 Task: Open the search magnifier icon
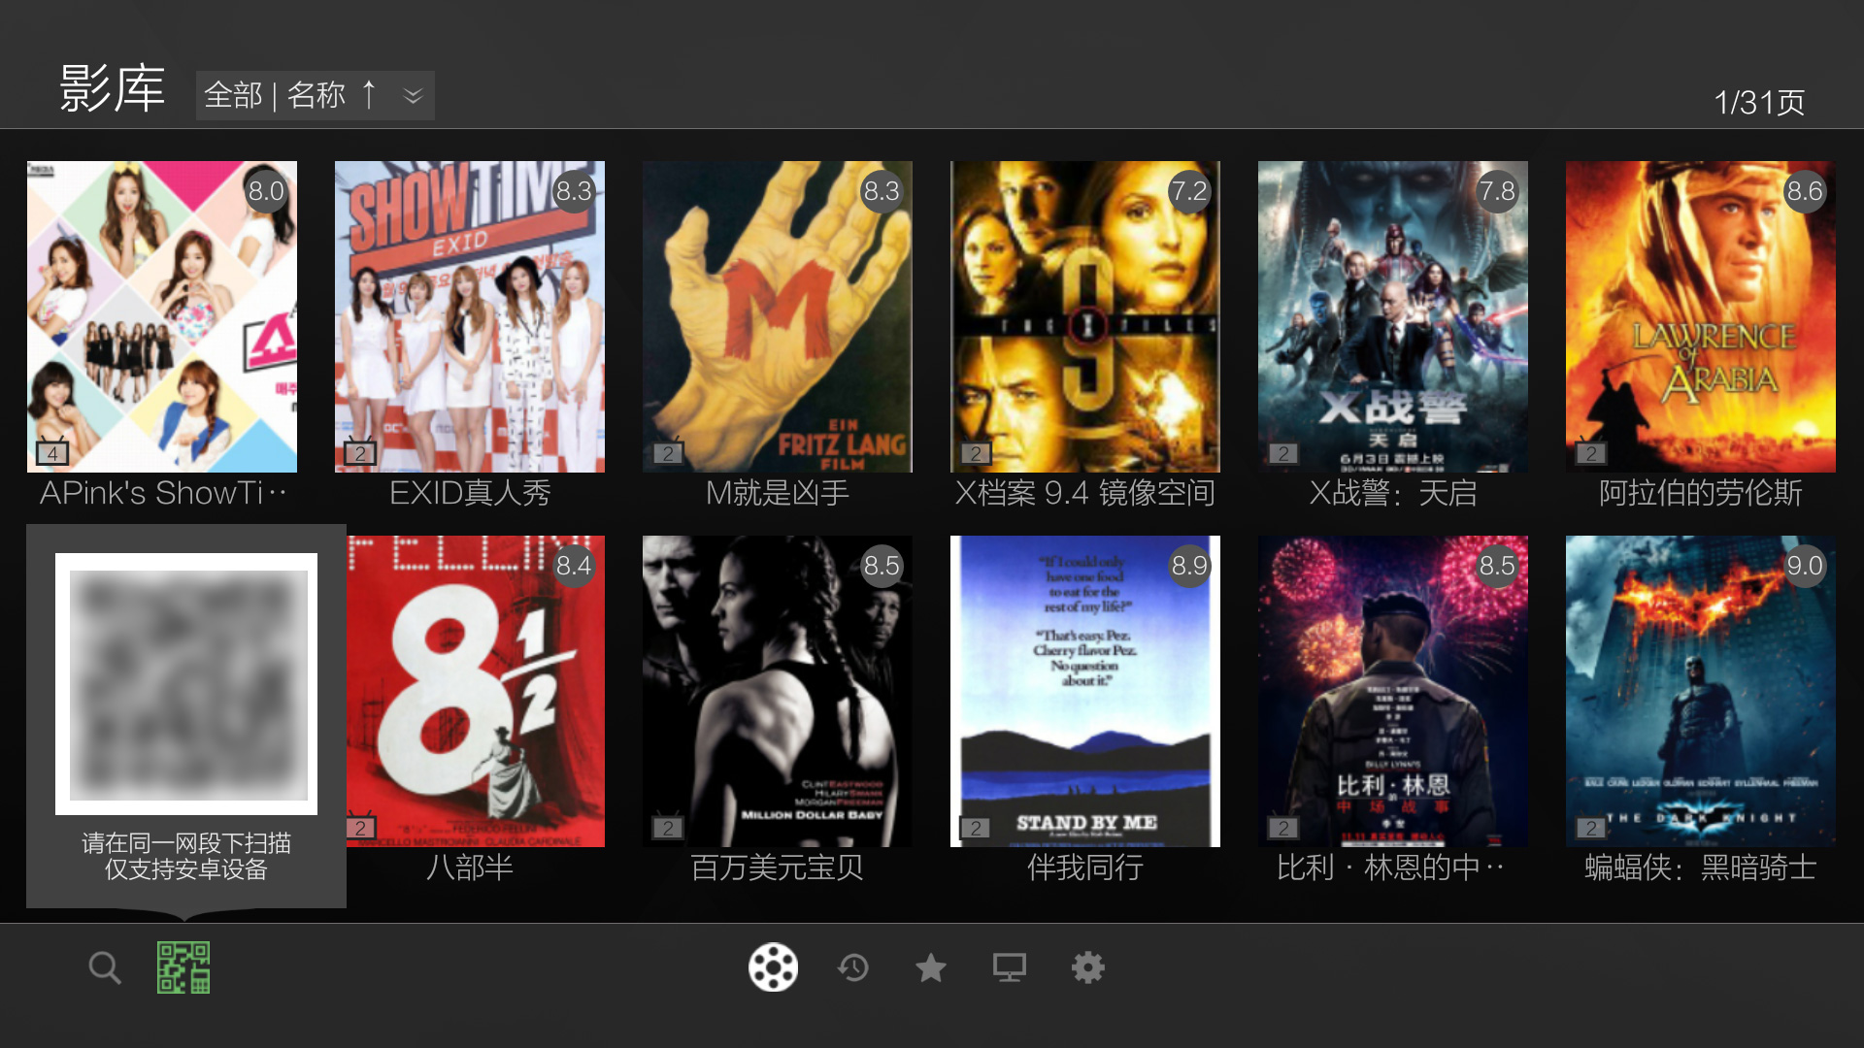pos(105,967)
